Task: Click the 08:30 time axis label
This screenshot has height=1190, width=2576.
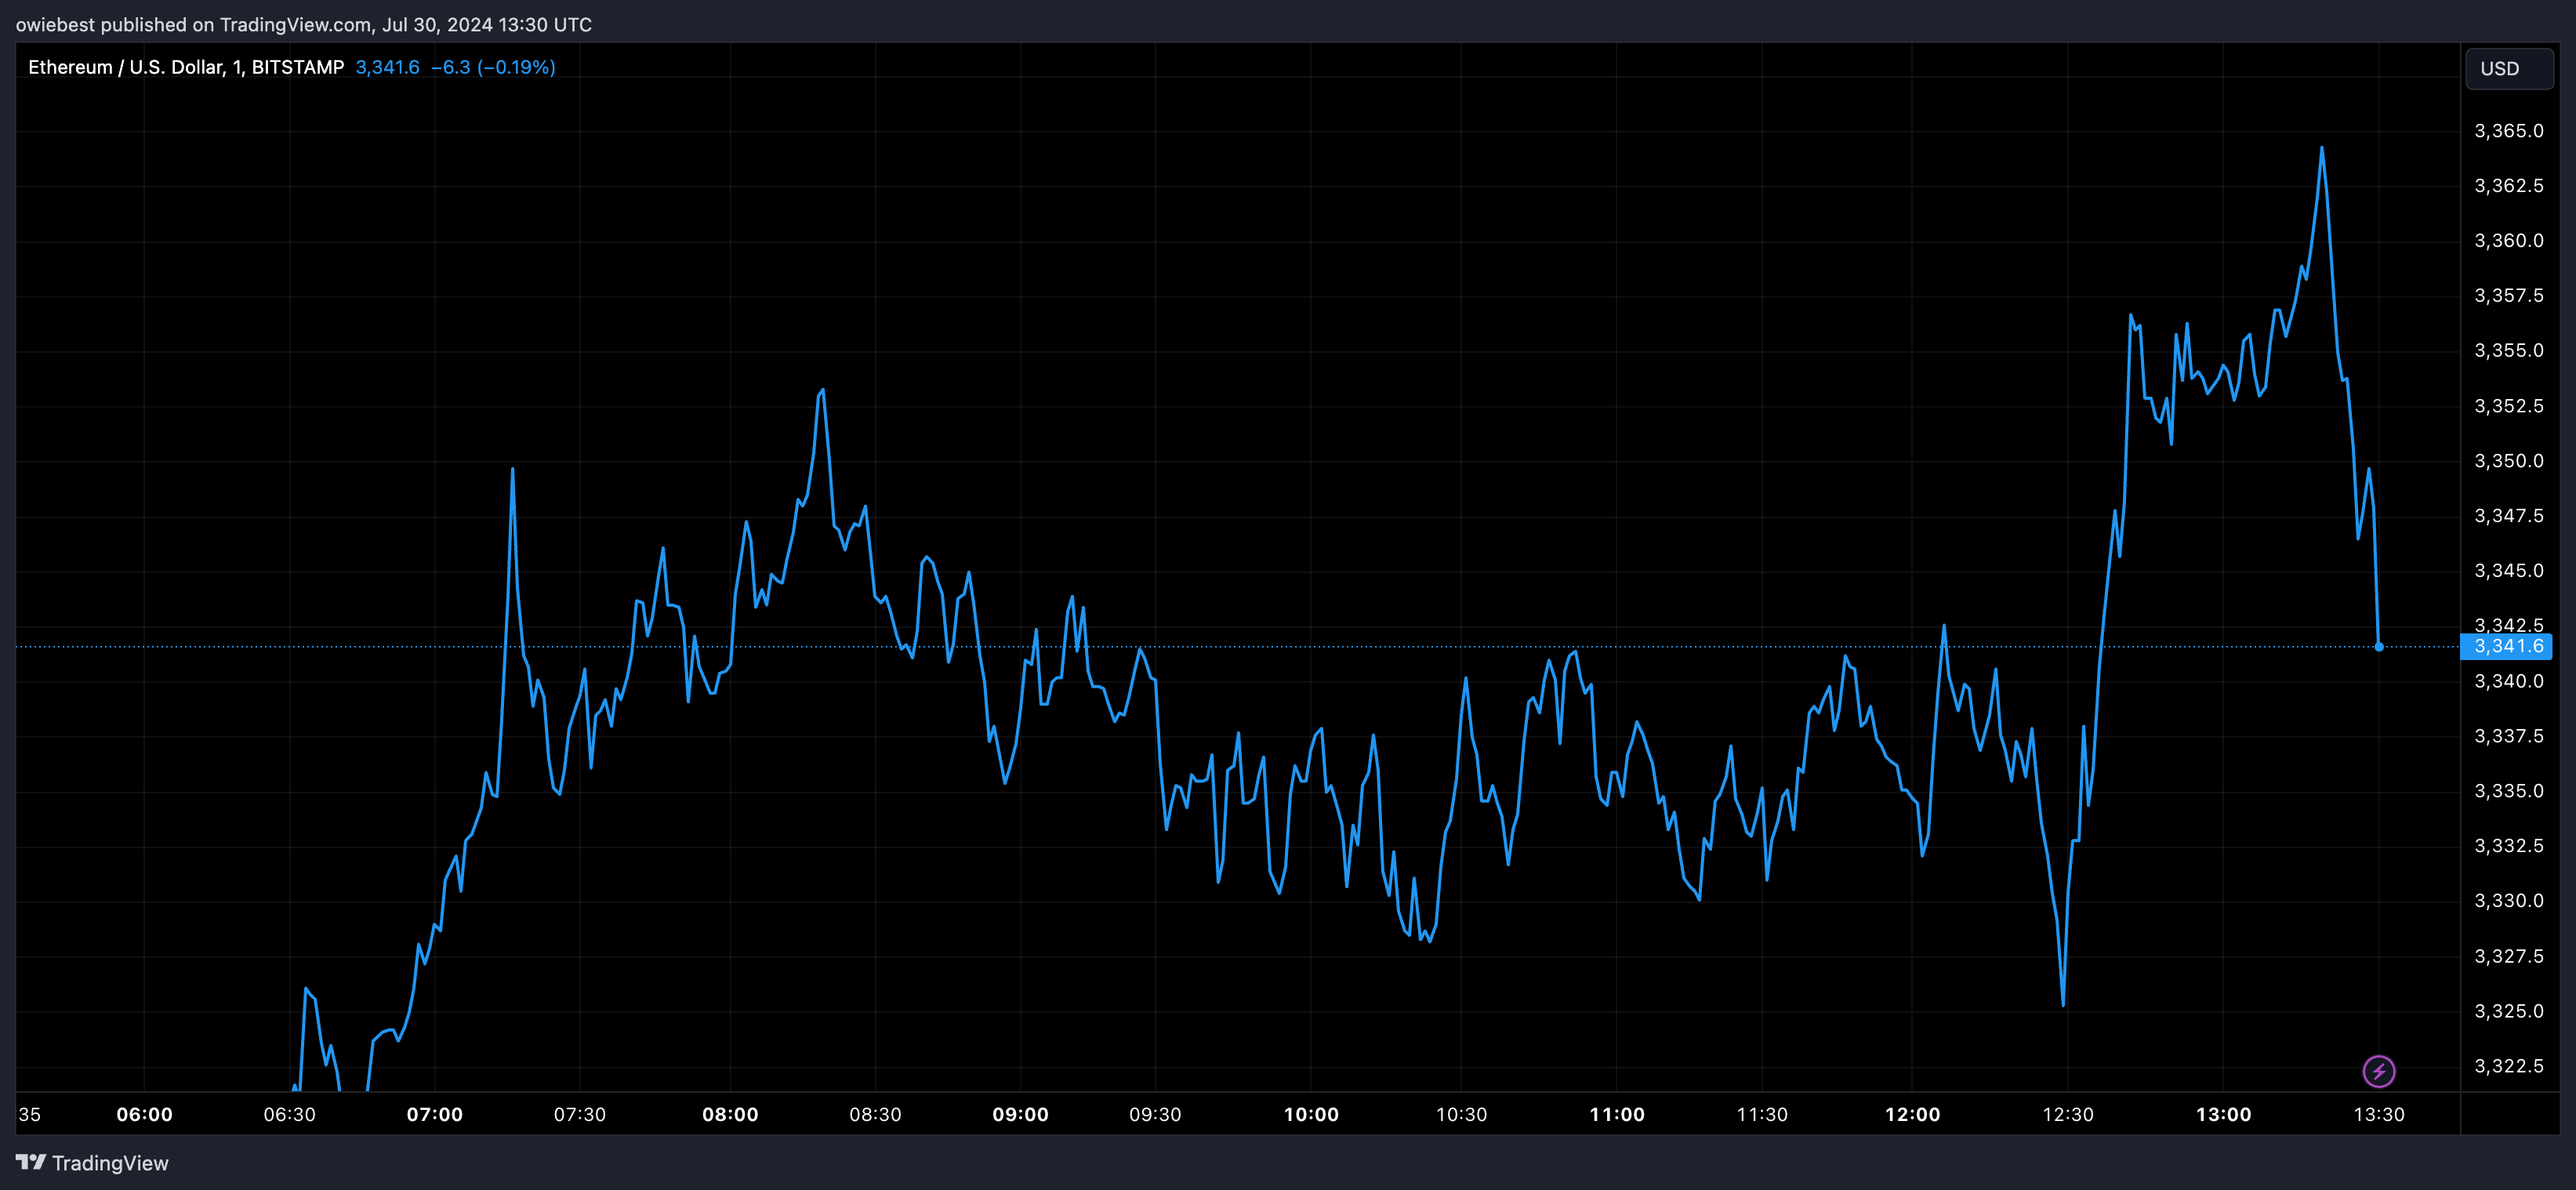Action: tap(875, 1114)
